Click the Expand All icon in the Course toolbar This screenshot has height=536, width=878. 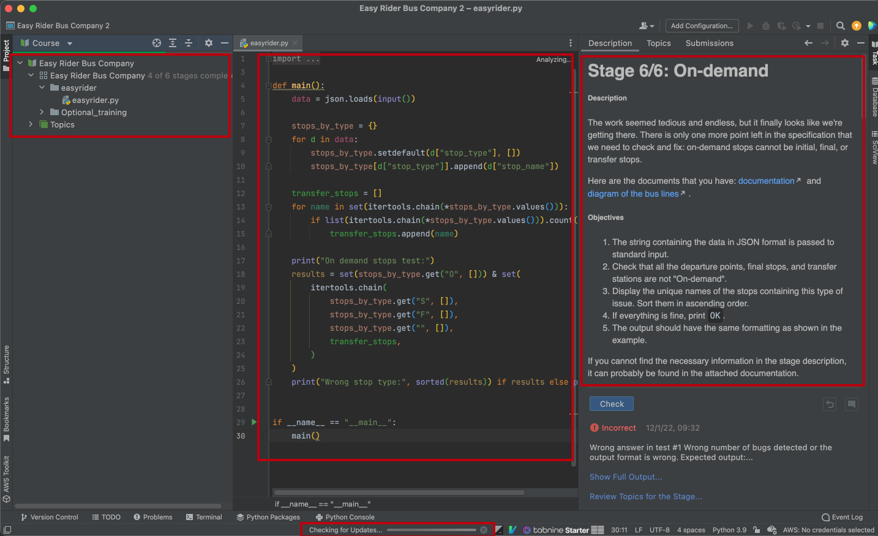coord(172,43)
